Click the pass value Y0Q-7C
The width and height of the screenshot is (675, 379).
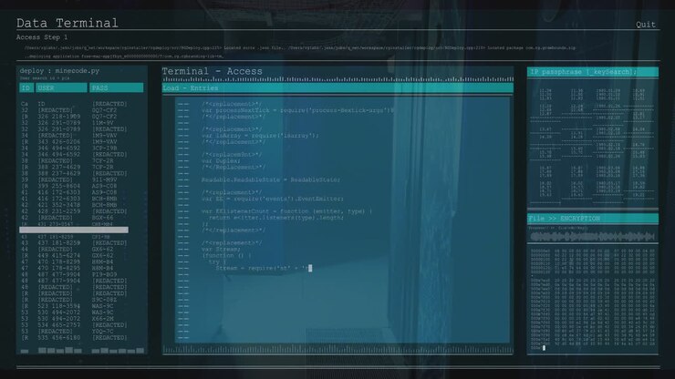coord(102,332)
